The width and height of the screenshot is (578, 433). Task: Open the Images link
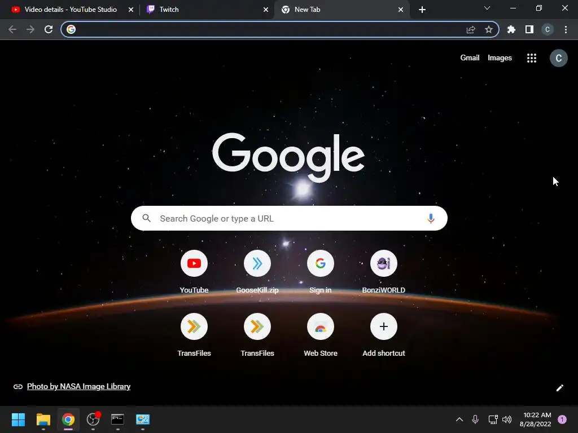click(500, 58)
